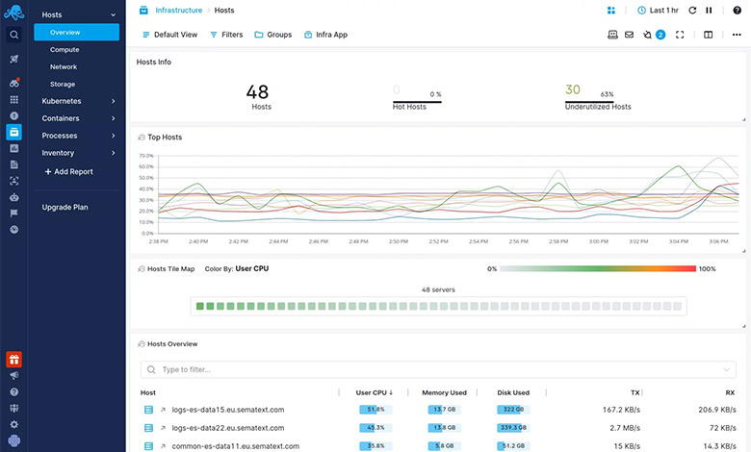
Task: Click the Infrastructure breadcrumb link
Action: coord(179,10)
